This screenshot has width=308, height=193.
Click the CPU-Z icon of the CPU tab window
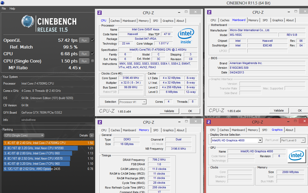point(100,13)
